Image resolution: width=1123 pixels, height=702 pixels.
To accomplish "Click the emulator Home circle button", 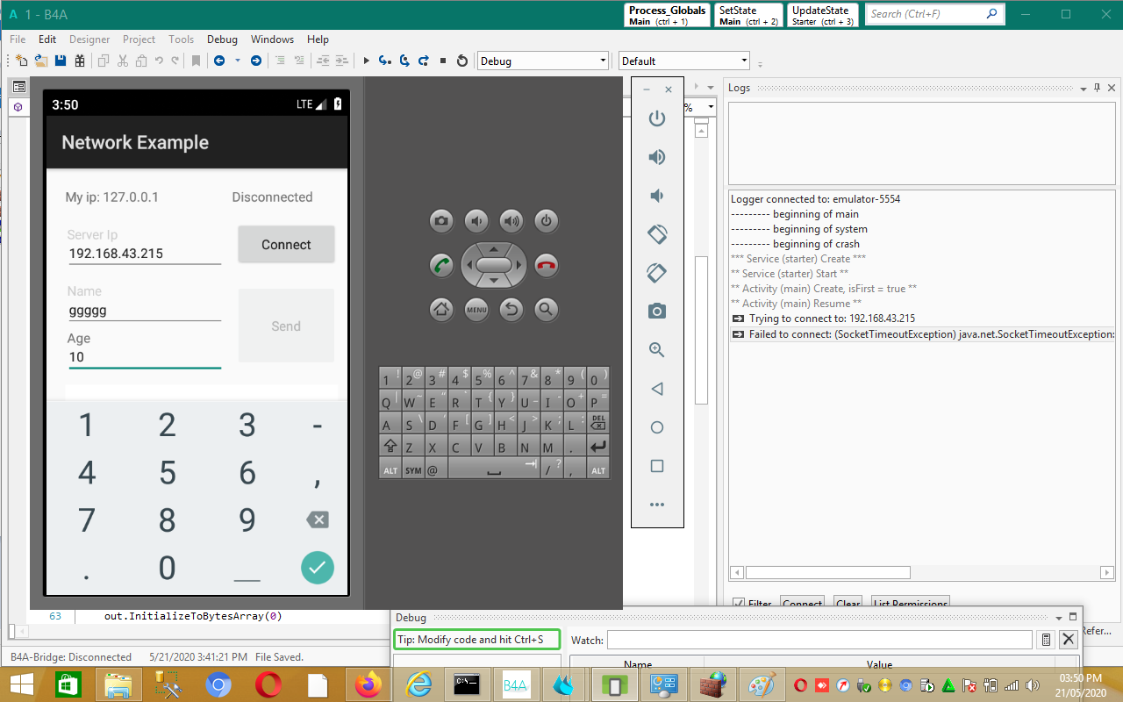I will (657, 427).
